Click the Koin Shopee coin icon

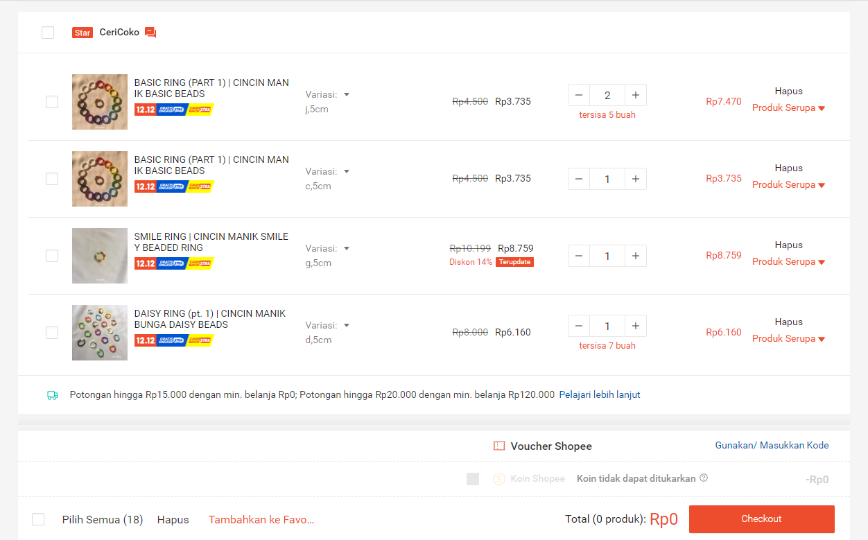[x=499, y=479]
